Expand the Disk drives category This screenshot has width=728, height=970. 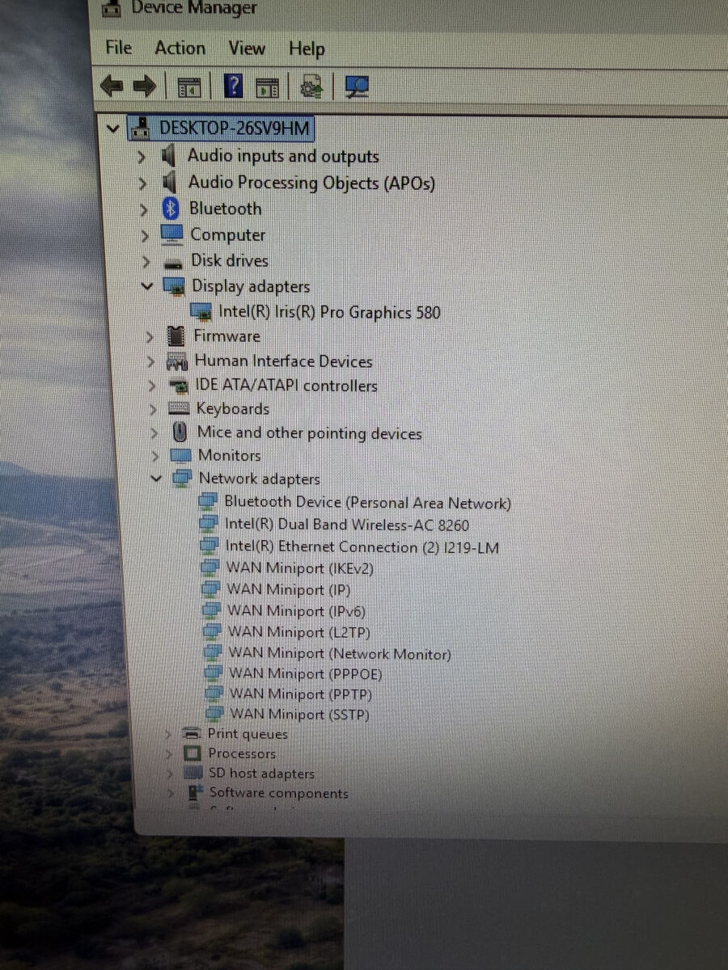click(145, 261)
